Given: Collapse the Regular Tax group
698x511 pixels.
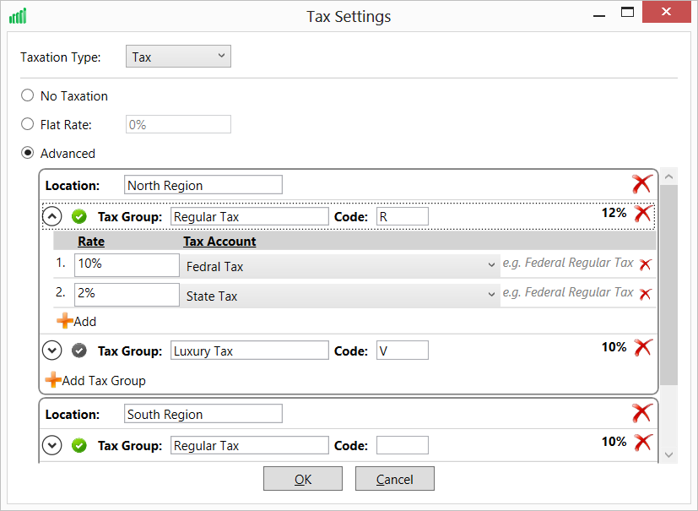Looking at the screenshot, I should [51, 215].
